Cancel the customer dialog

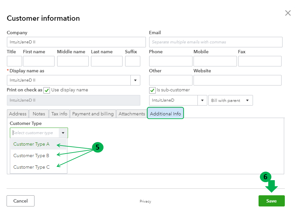(x=20, y=201)
